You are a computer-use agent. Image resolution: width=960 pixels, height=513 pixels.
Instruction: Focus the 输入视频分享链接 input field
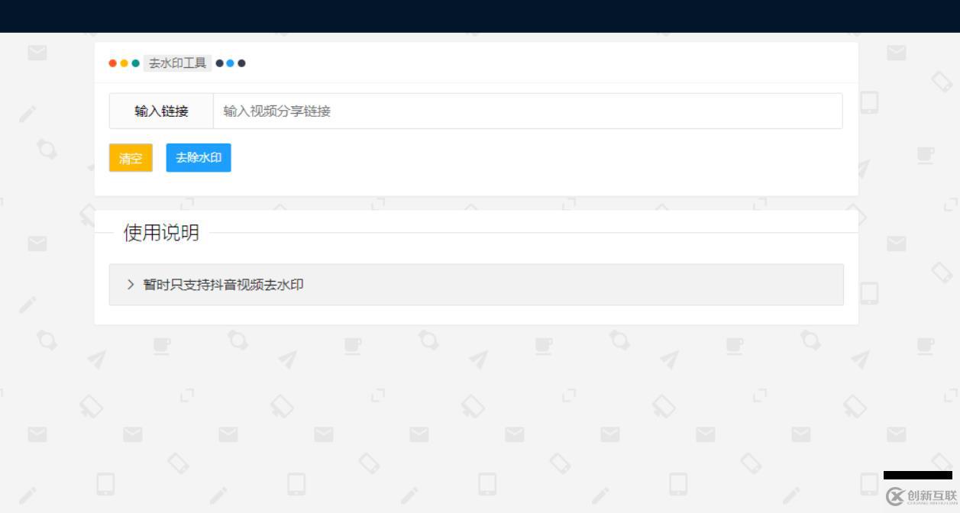point(528,111)
